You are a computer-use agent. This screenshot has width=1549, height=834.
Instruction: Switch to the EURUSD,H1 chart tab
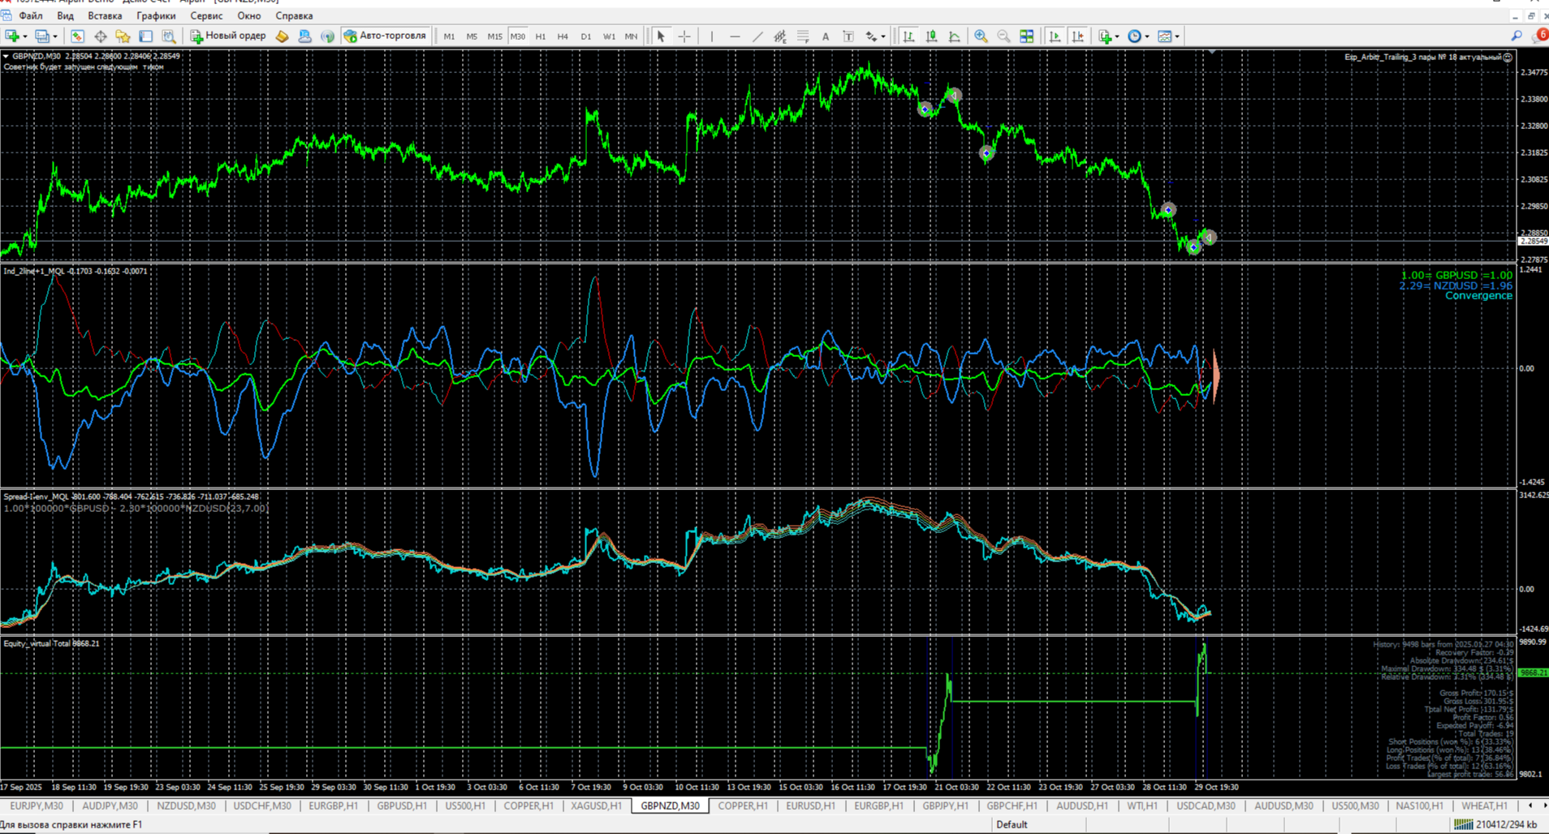tap(809, 806)
